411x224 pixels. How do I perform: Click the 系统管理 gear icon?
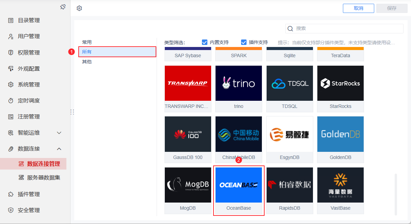pyautogui.click(x=11, y=84)
